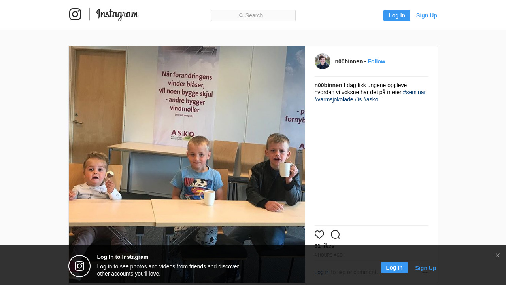This screenshot has height=285, width=506.
Task: Open n00binnen profile picture avatar
Action: point(323,61)
